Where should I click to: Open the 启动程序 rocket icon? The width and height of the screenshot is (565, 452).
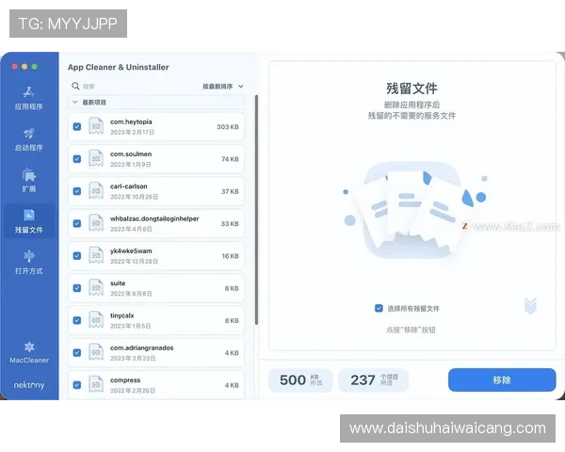pyautogui.click(x=29, y=134)
